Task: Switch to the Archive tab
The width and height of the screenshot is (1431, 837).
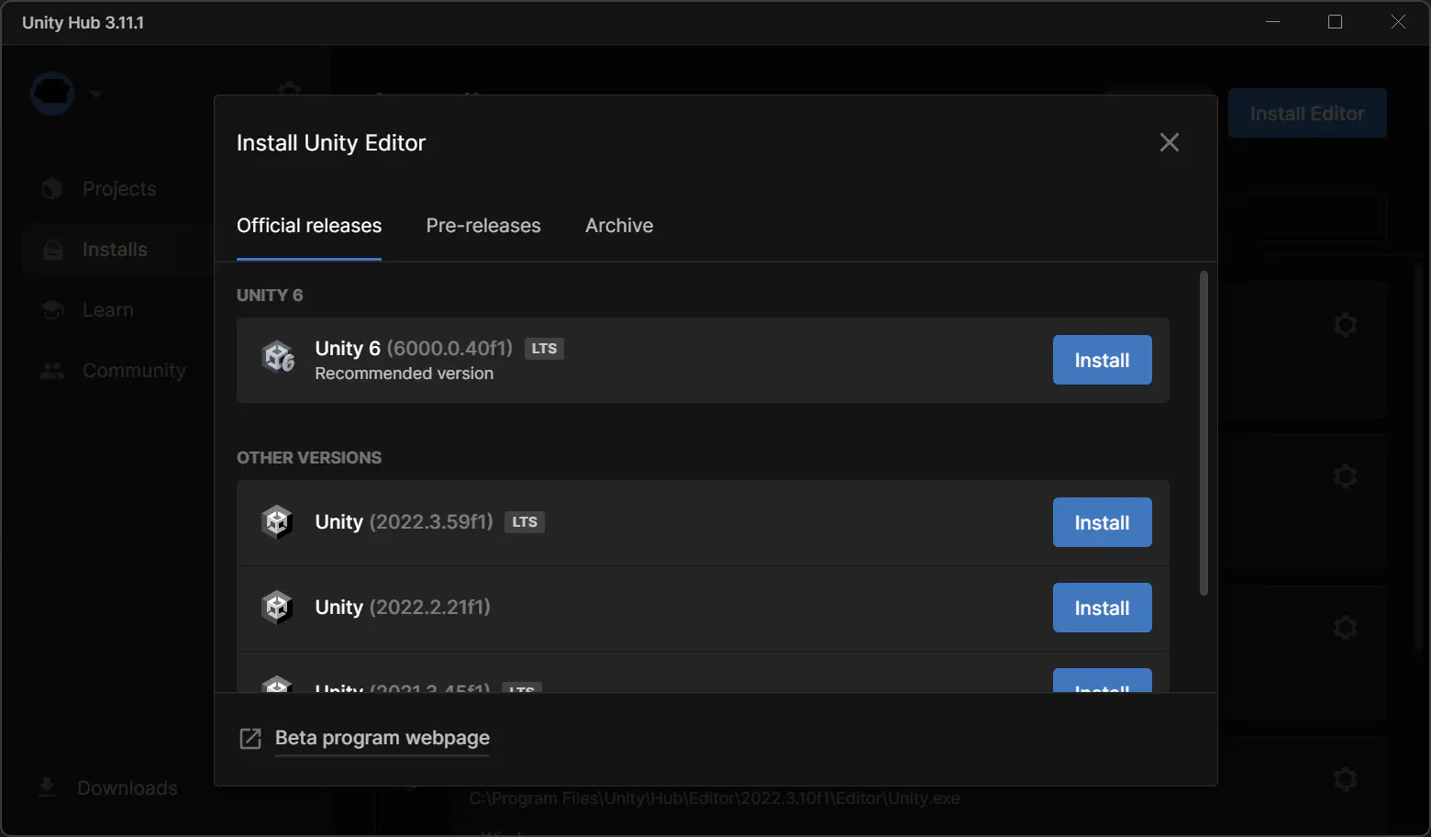Action: point(619,226)
